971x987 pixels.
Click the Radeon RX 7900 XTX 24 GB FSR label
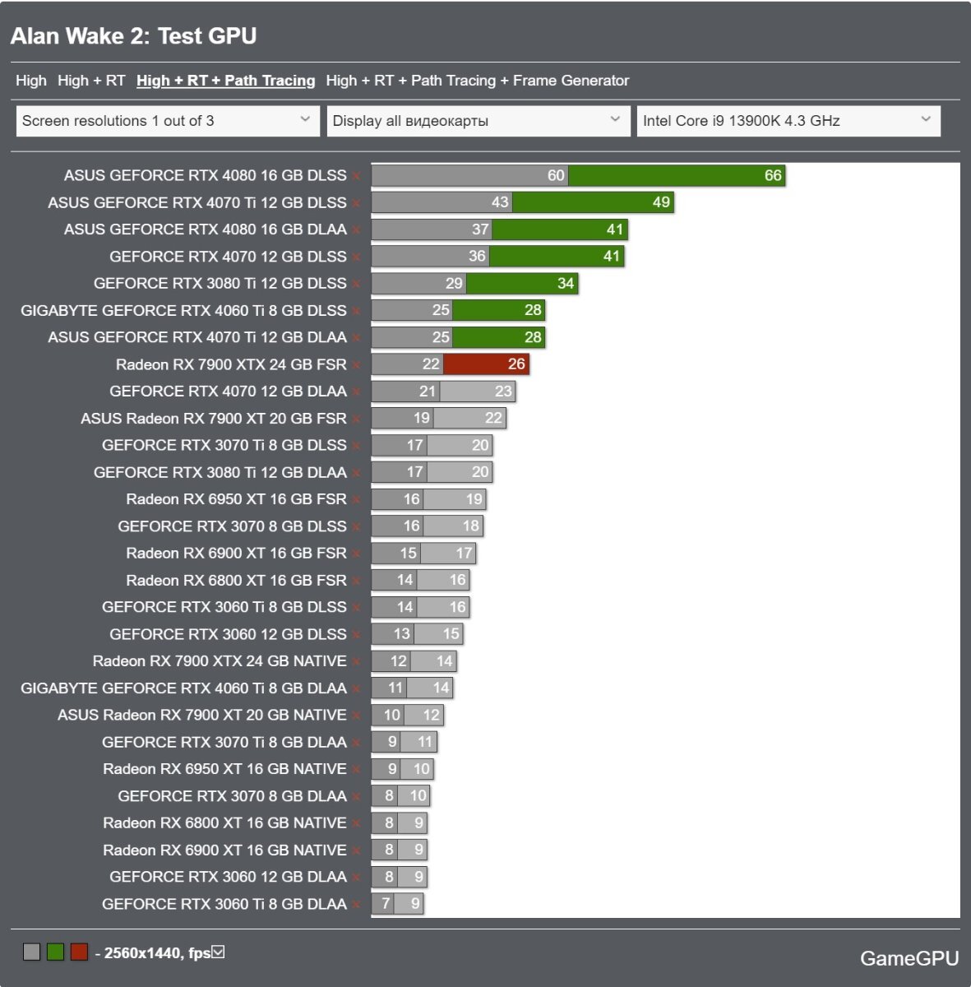[231, 364]
